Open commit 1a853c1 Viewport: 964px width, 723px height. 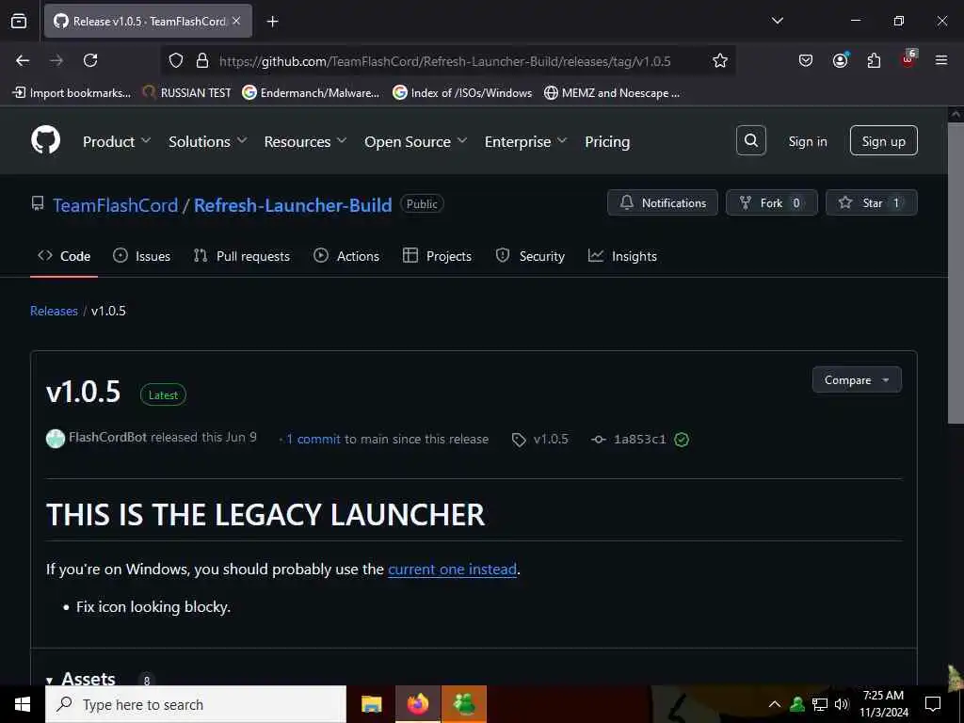click(639, 439)
